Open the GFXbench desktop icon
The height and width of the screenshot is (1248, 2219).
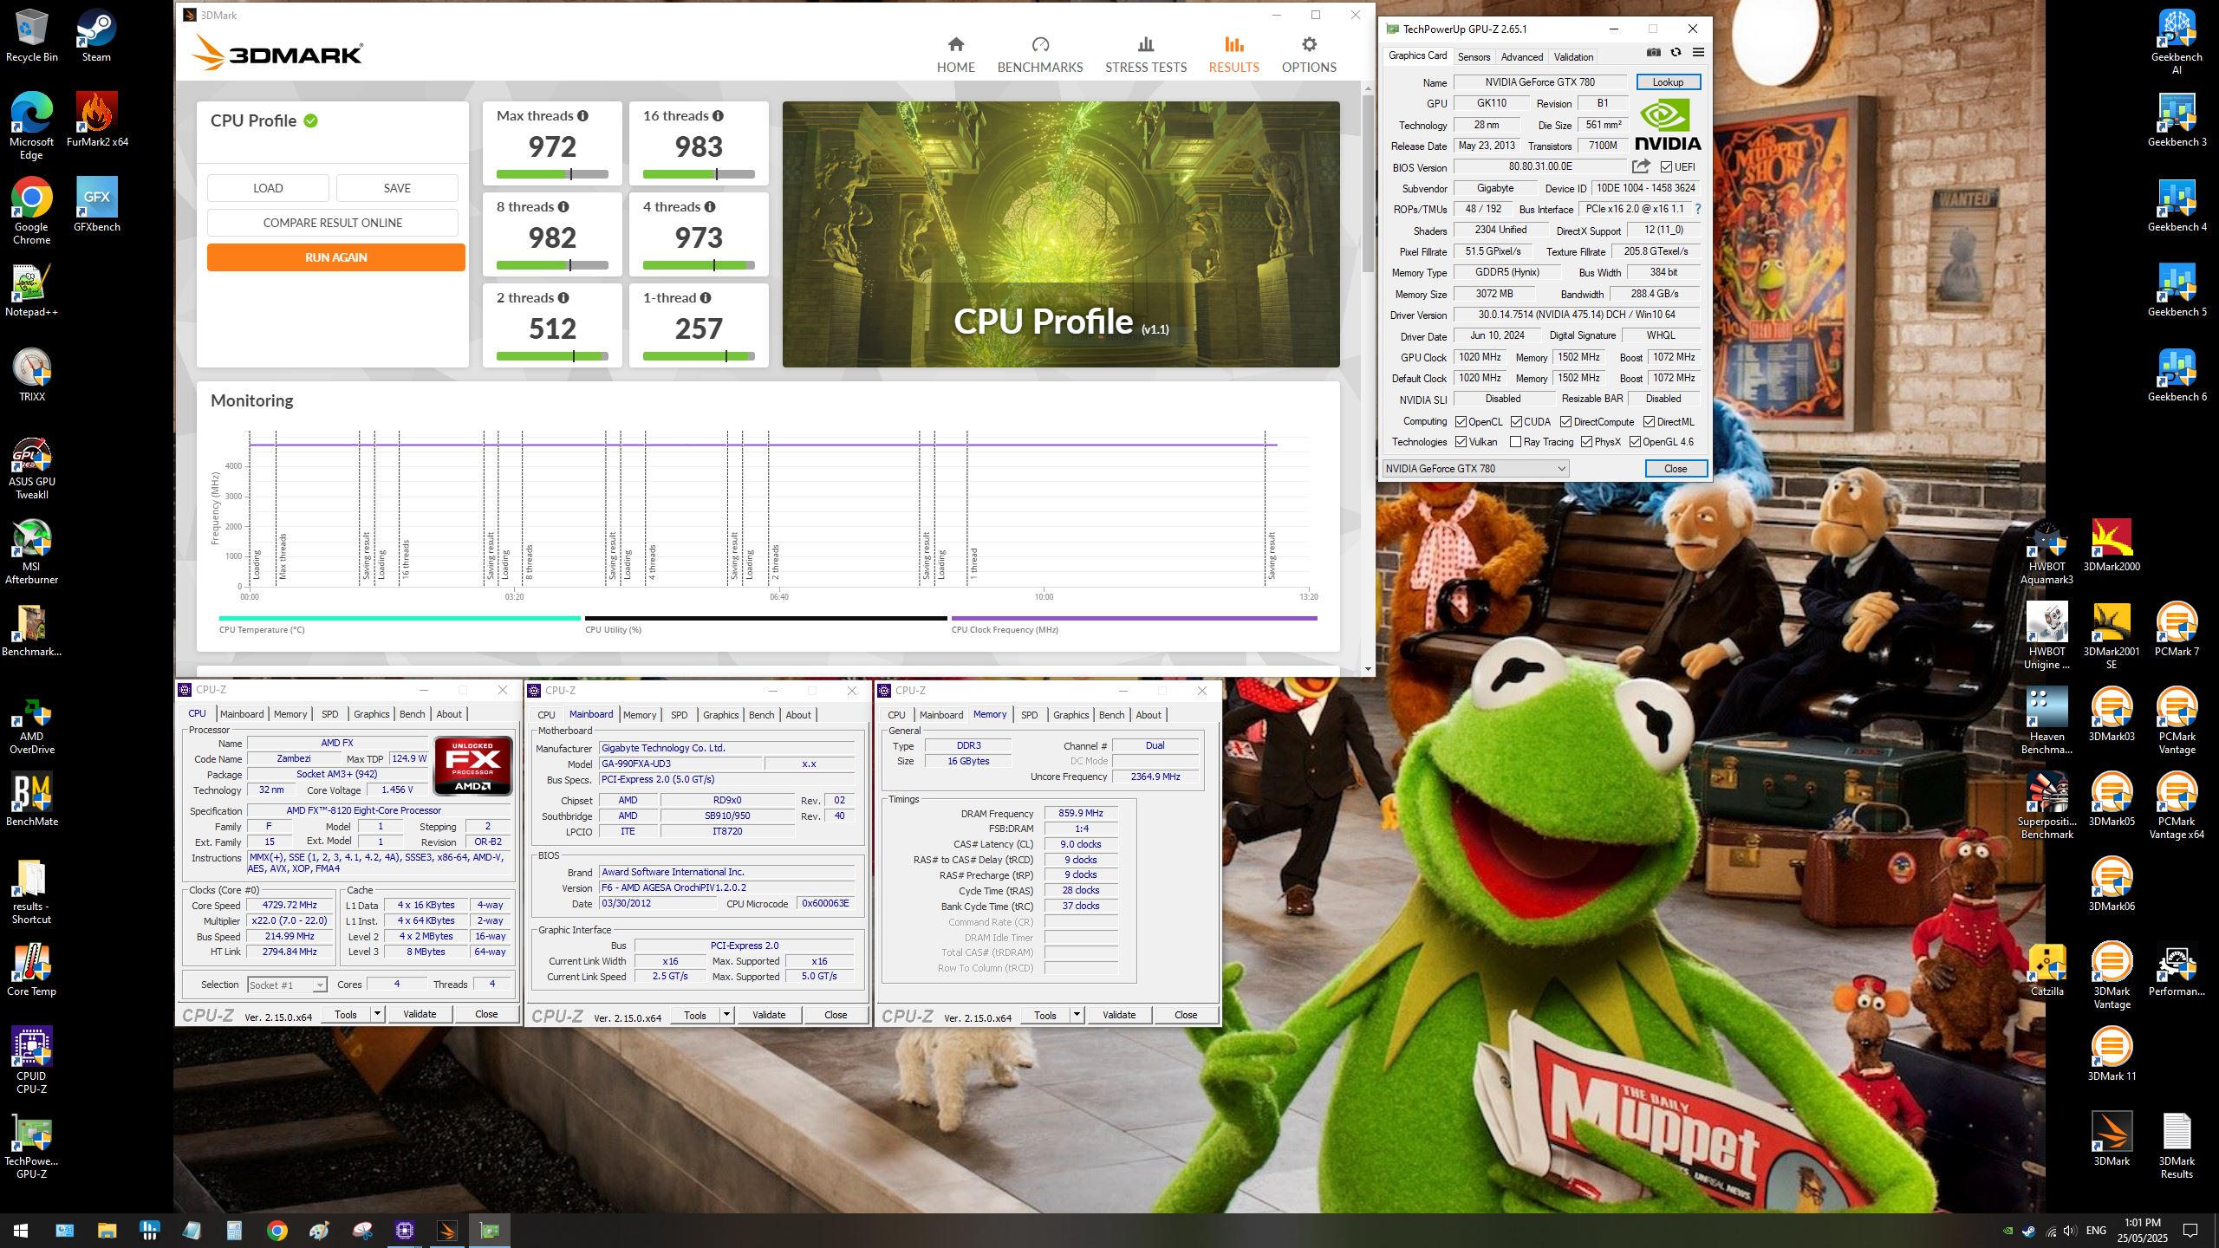(97, 206)
